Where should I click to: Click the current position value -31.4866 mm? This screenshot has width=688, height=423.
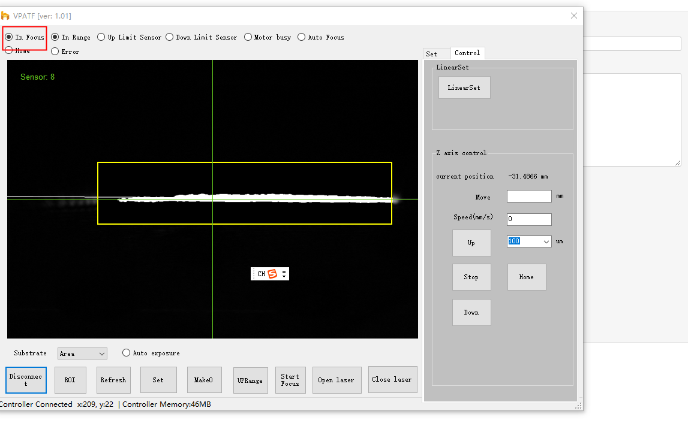tap(528, 176)
